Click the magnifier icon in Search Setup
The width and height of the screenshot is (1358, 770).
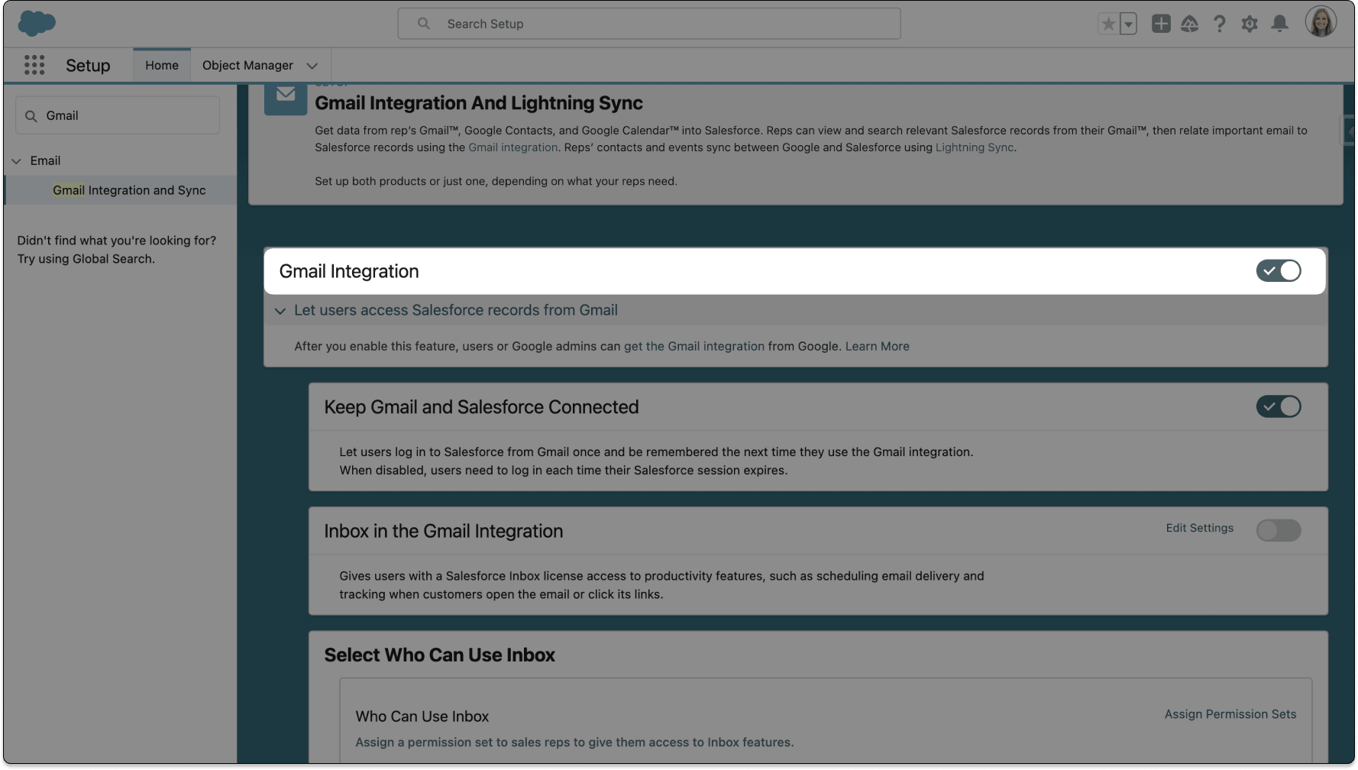click(x=424, y=24)
